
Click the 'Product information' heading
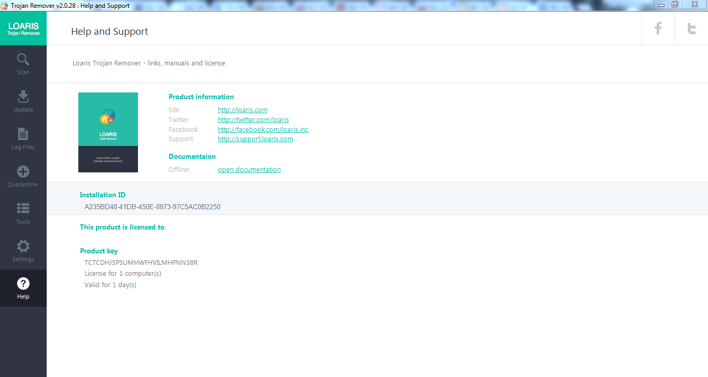click(201, 97)
